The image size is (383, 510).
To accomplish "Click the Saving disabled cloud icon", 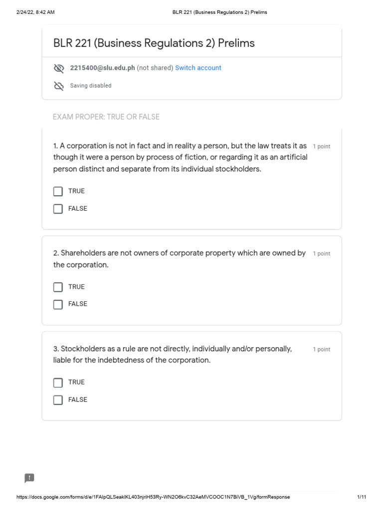I will 59,86.
